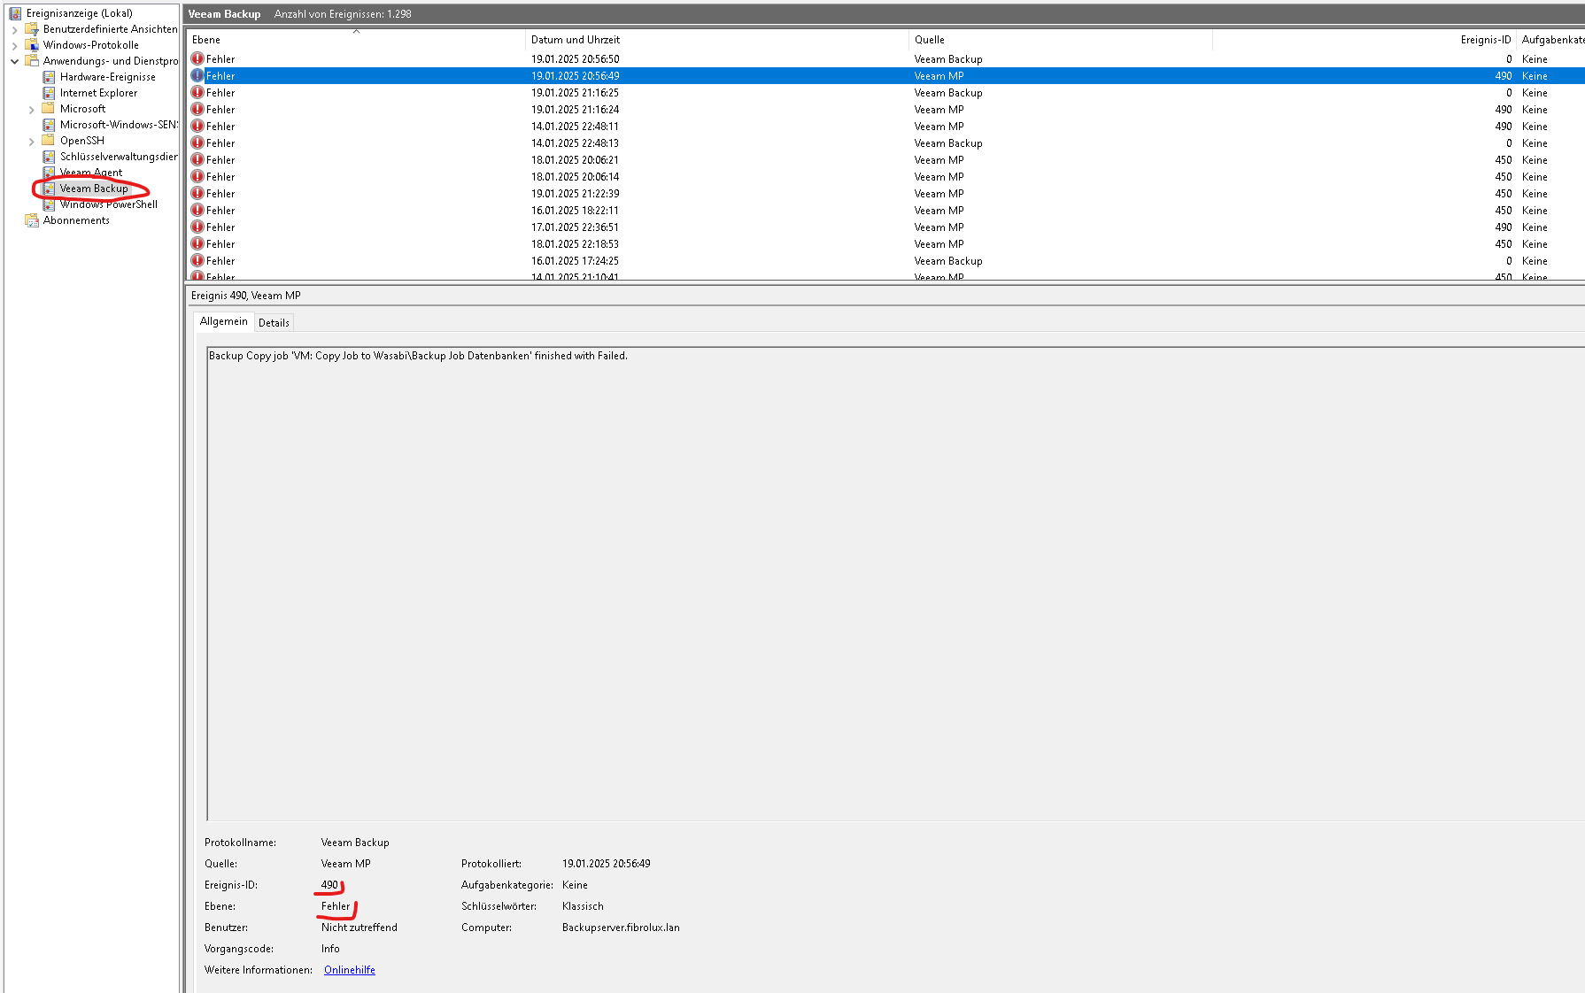Viewport: 1585px width, 993px height.
Task: Click date cell 19.01.2025 21:16:25
Action: point(576,93)
